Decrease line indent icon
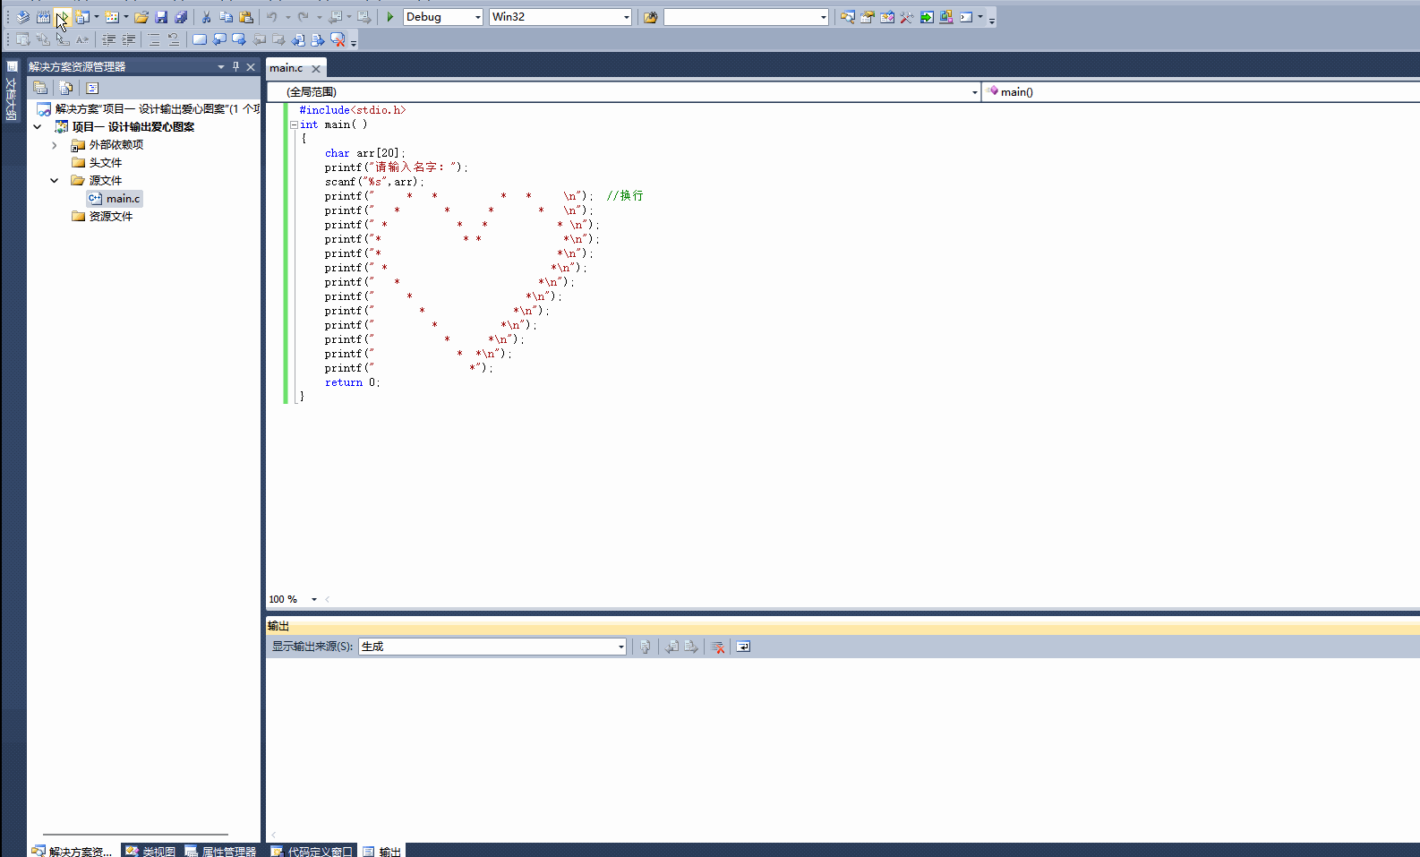 tap(109, 39)
